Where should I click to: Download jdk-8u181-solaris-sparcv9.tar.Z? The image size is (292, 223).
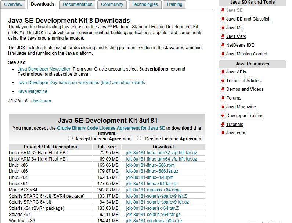[x=156, y=196]
